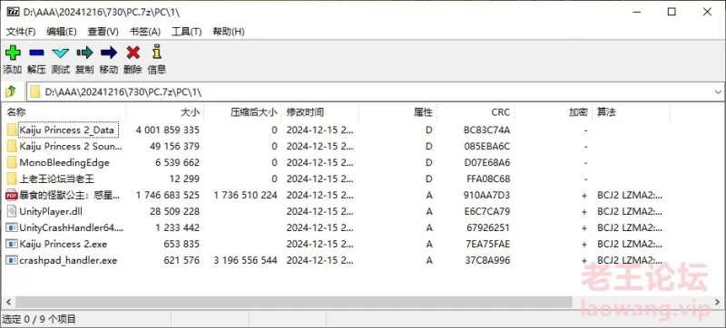Select the UnityPlayer.dll file name
This screenshot has height=328, width=726.
point(51,211)
